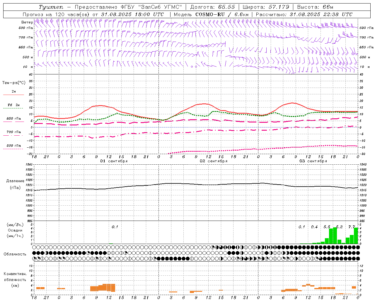Click the 'Облачность' cloud cover label
The width and height of the screenshot is (375, 300).
point(15,254)
